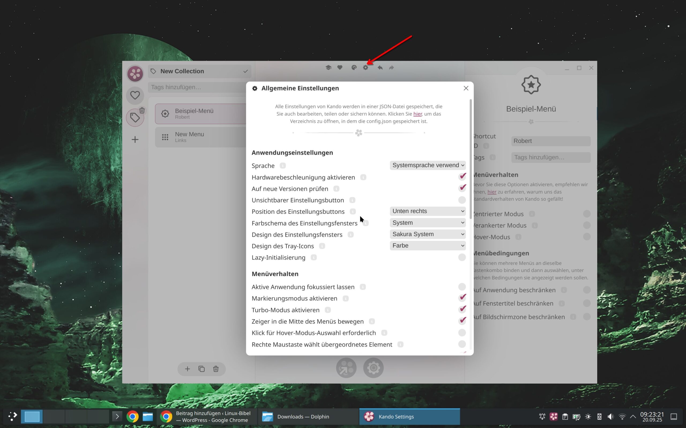686x428 pixels.
Task: Click the Kando tray icon in system tray
Action: pos(553,417)
